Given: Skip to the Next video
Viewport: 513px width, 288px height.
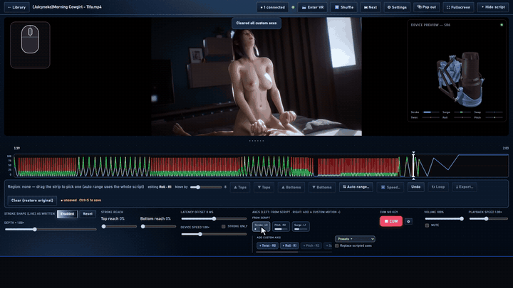Looking at the screenshot, I should tap(370, 7).
